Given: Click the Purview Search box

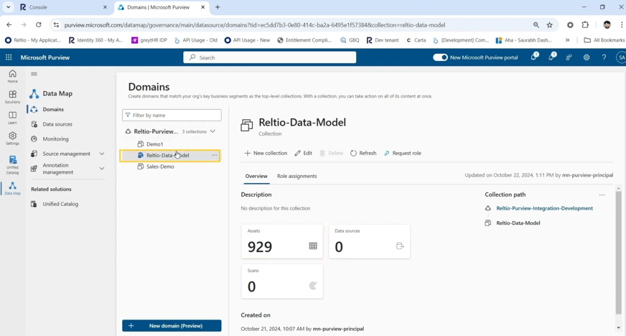Looking at the screenshot, I should (x=270, y=57).
